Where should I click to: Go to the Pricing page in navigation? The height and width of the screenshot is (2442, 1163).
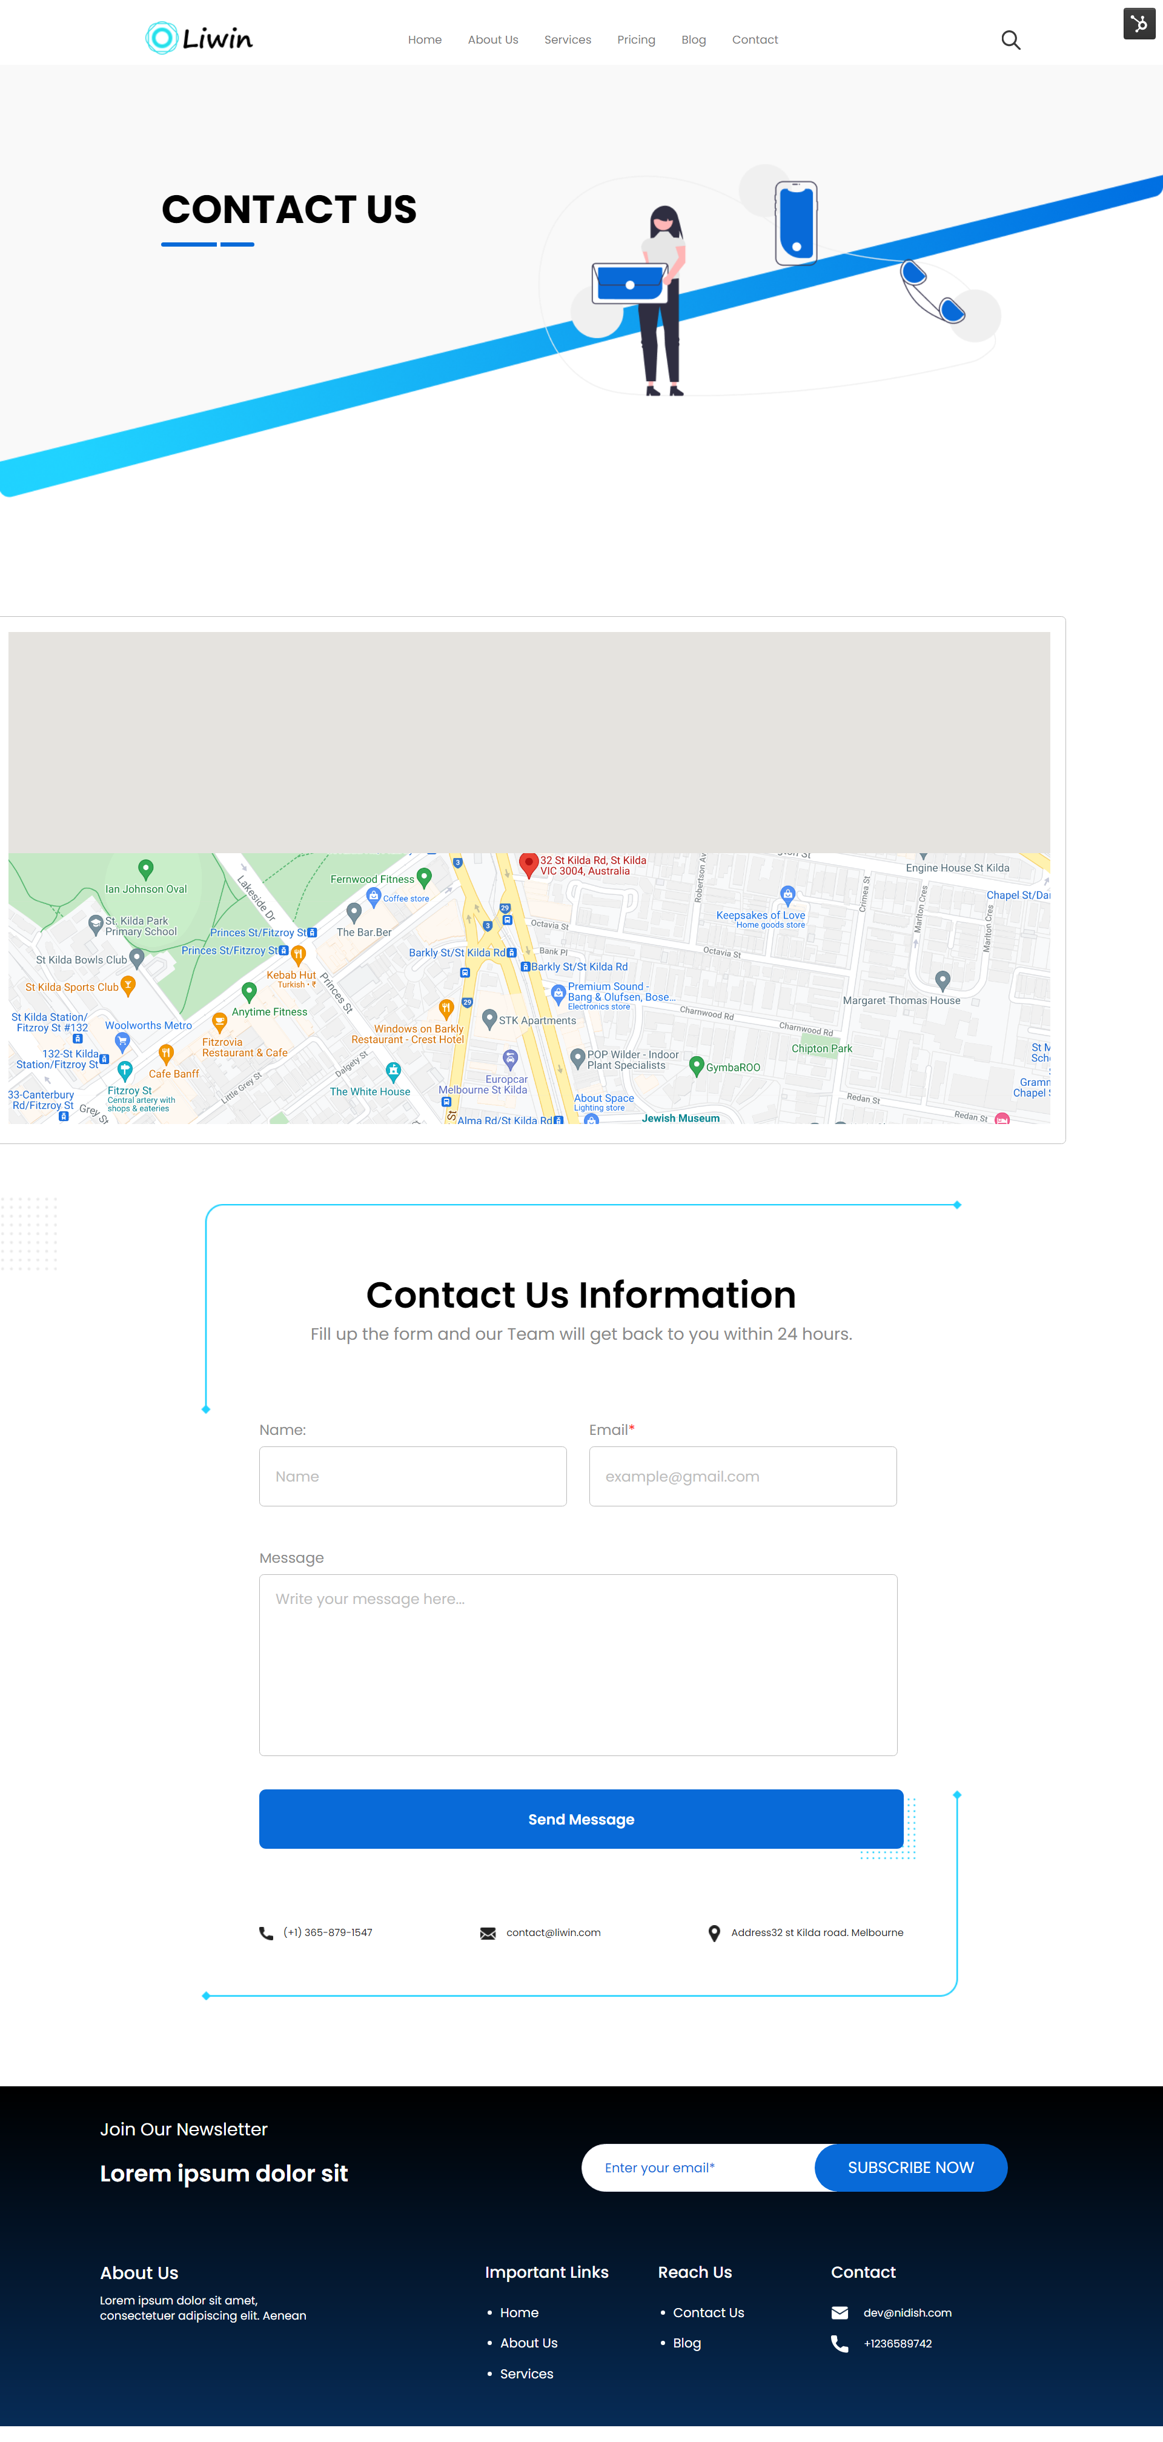click(636, 40)
